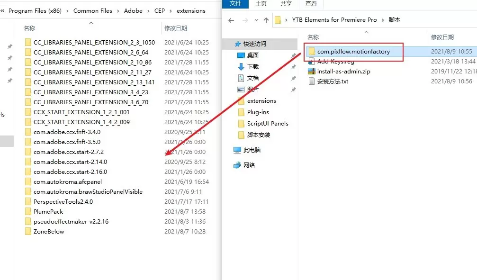477x280 pixels.
Task: Select com.adobe.ccx.fnft-3.4.0 folder
Action: pos(63,132)
